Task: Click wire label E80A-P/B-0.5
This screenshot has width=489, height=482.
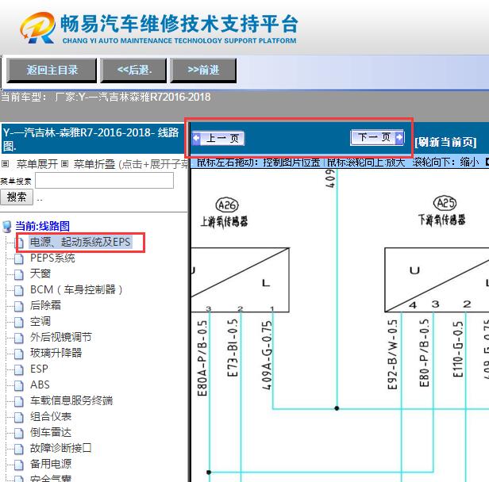Action: coord(202,358)
